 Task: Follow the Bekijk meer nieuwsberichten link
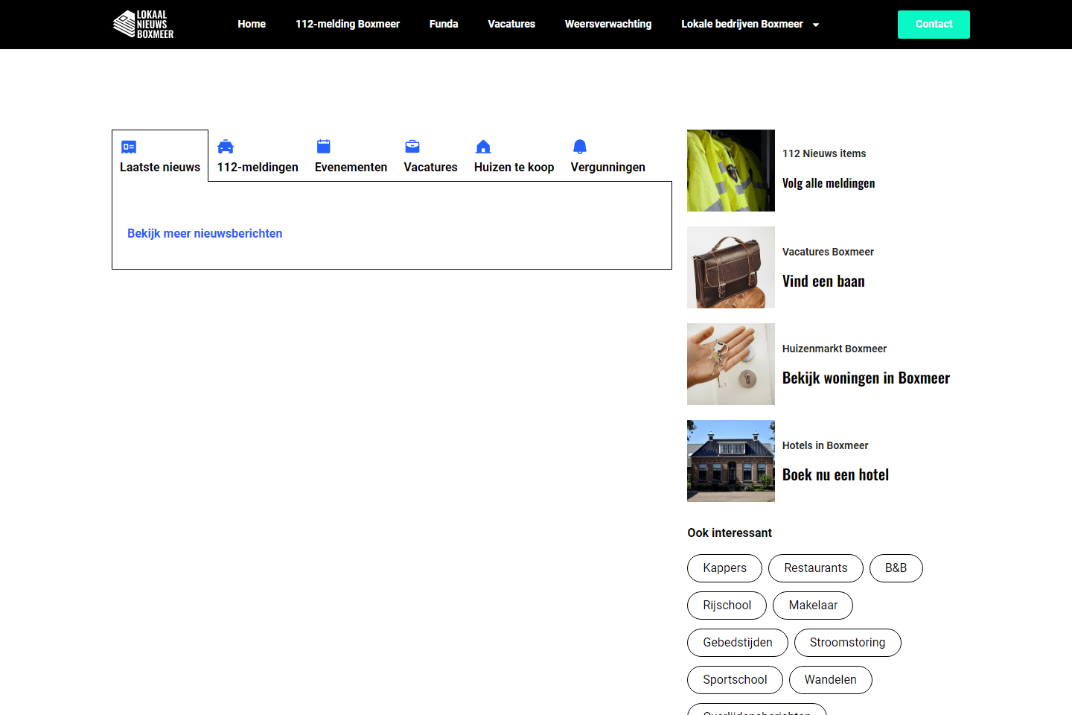click(205, 233)
